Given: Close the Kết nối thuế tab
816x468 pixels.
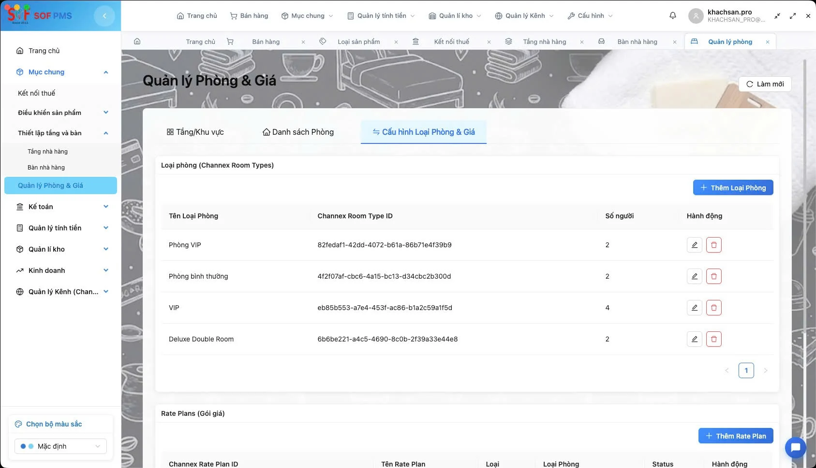Looking at the screenshot, I should pyautogui.click(x=489, y=42).
